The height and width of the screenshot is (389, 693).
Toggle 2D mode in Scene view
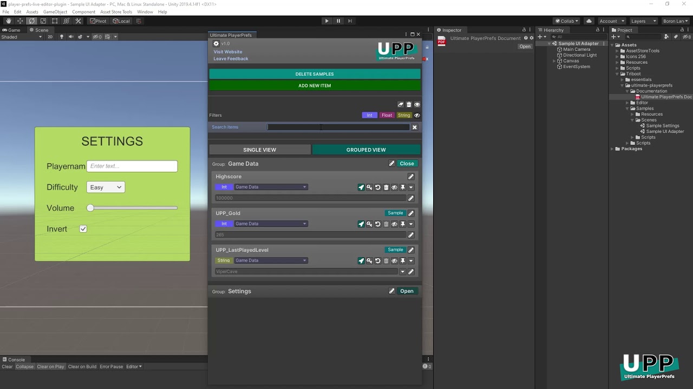tap(50, 37)
